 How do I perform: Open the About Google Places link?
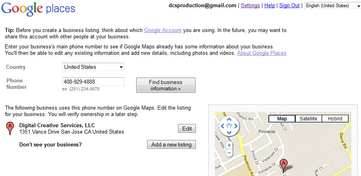pyautogui.click(x=262, y=53)
